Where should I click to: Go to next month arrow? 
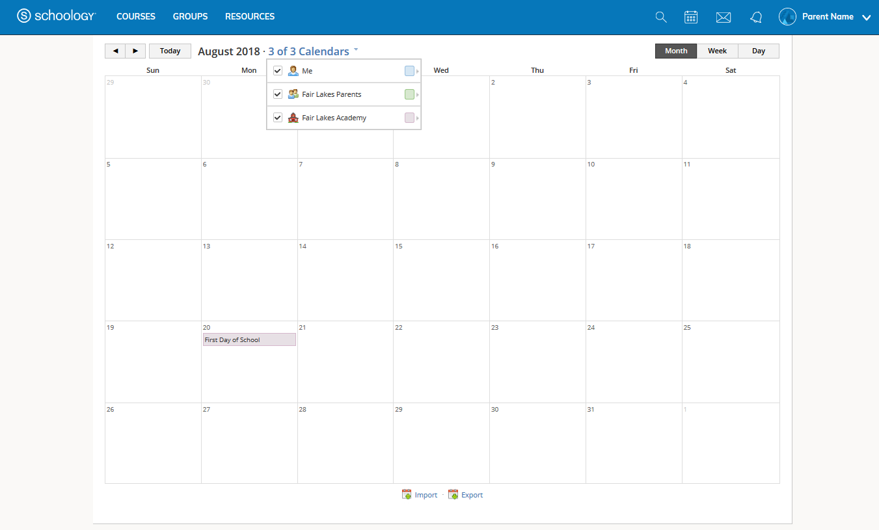(x=135, y=51)
